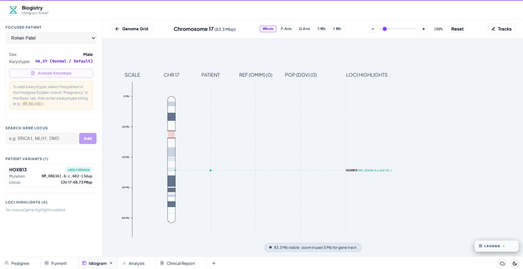This screenshot has width=523, height=269.
Task: Click the Likely Benign badge
Action: point(79,170)
